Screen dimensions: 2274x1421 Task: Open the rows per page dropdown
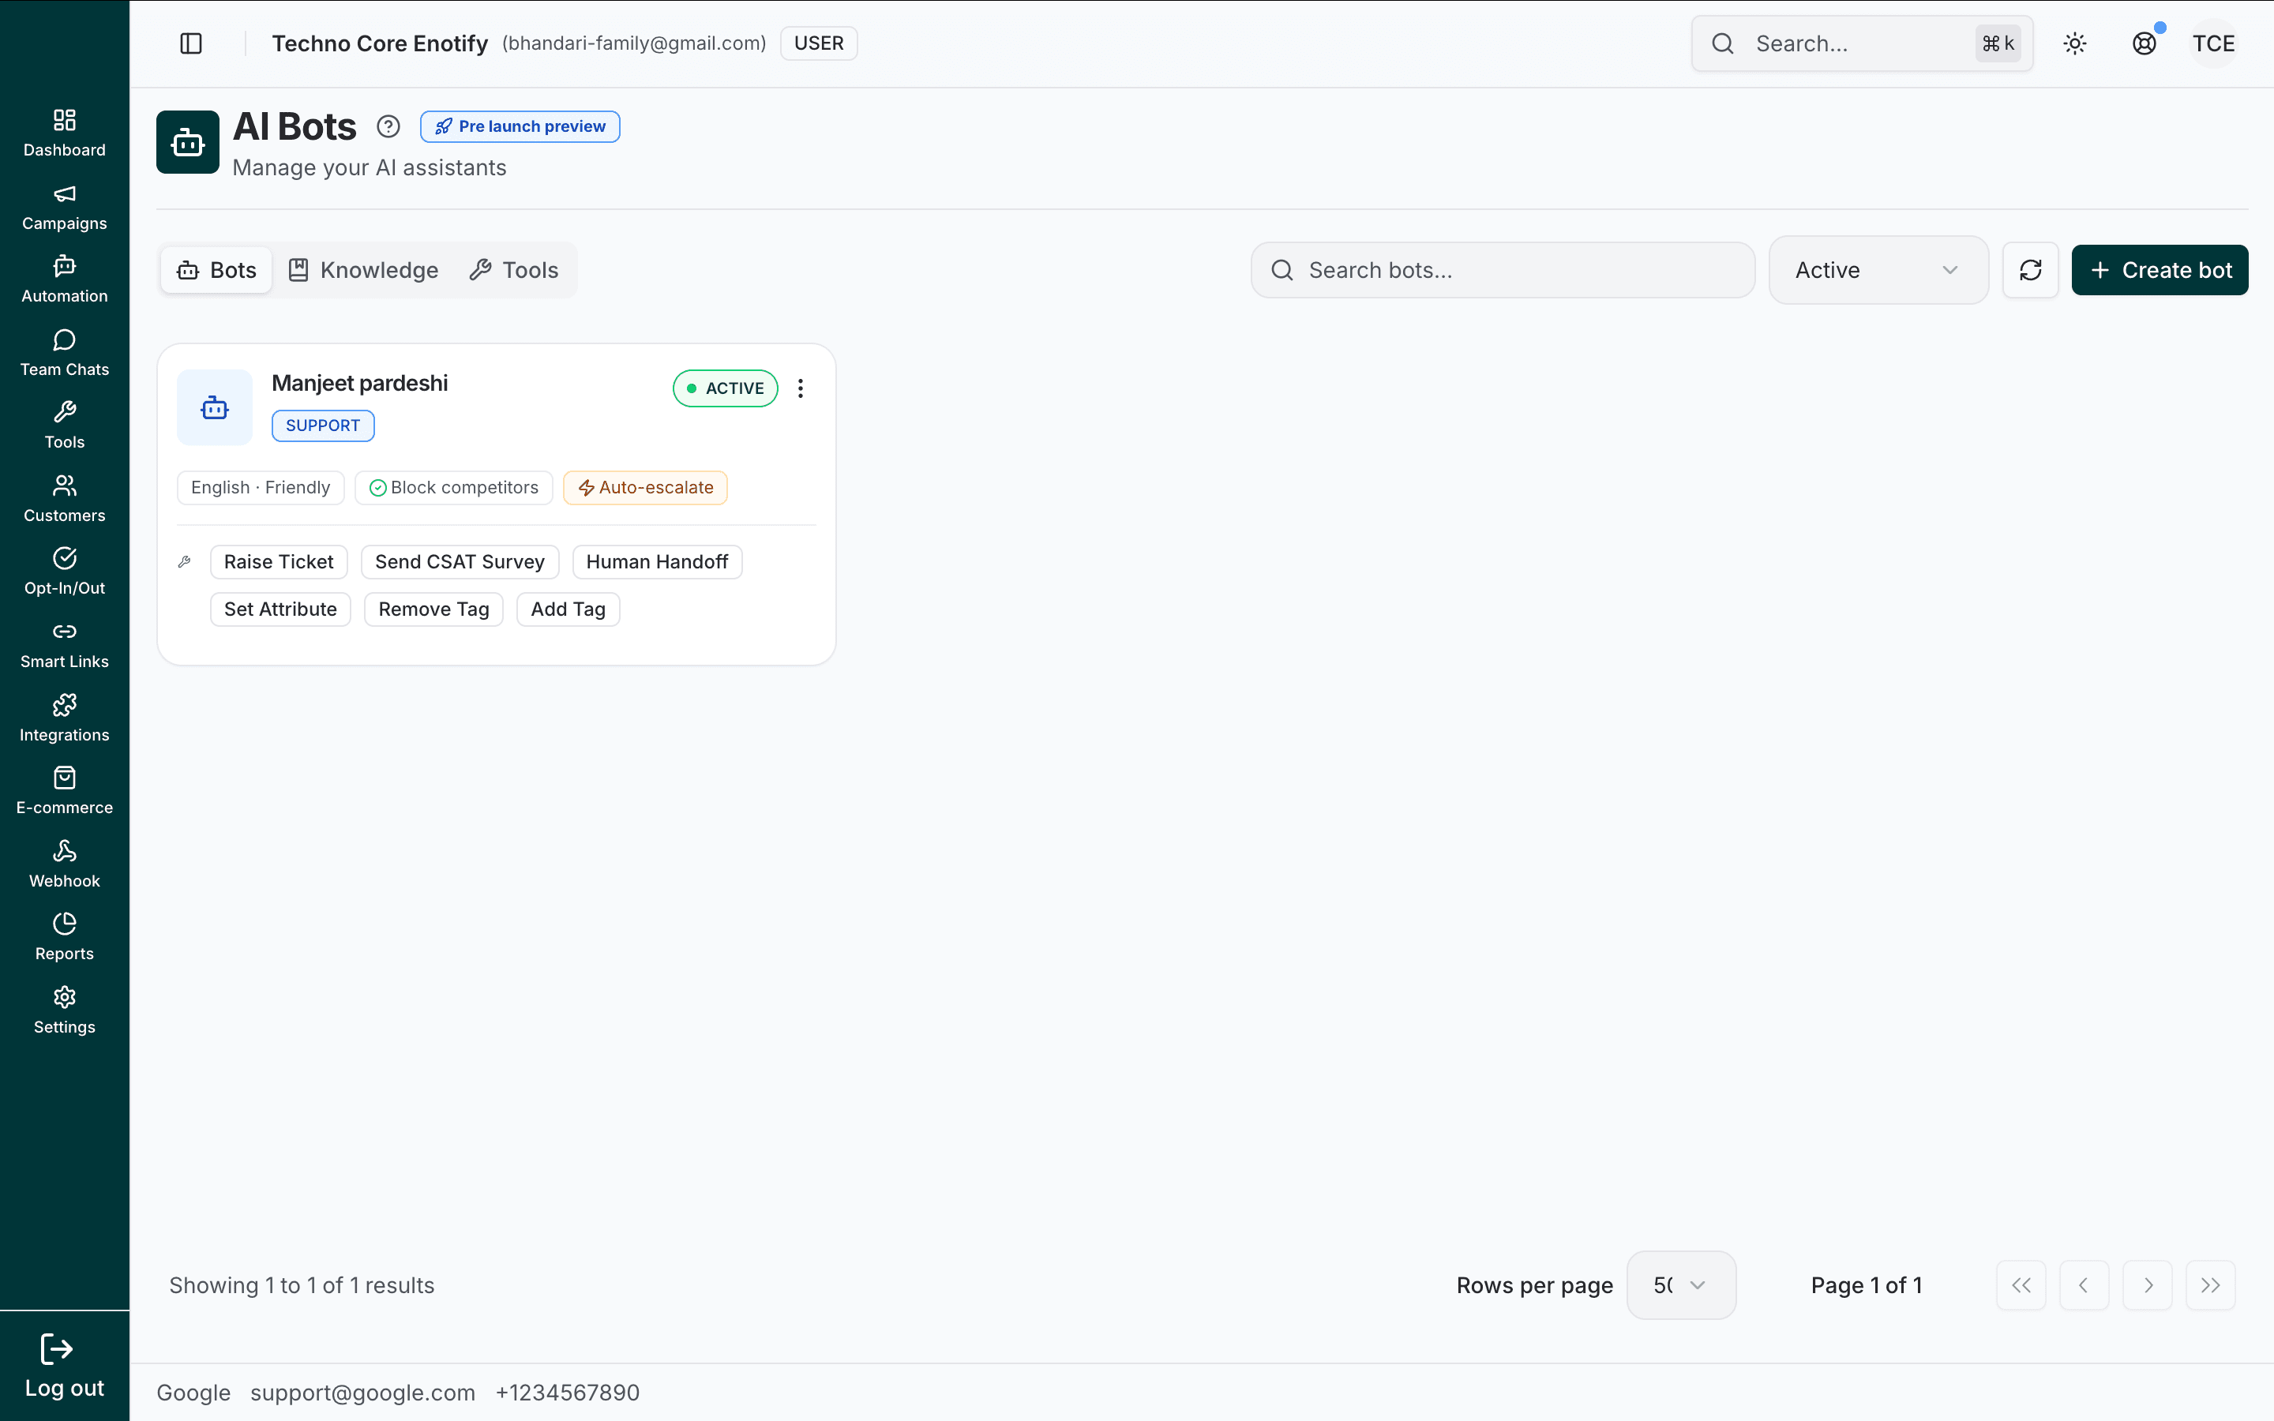1681,1284
